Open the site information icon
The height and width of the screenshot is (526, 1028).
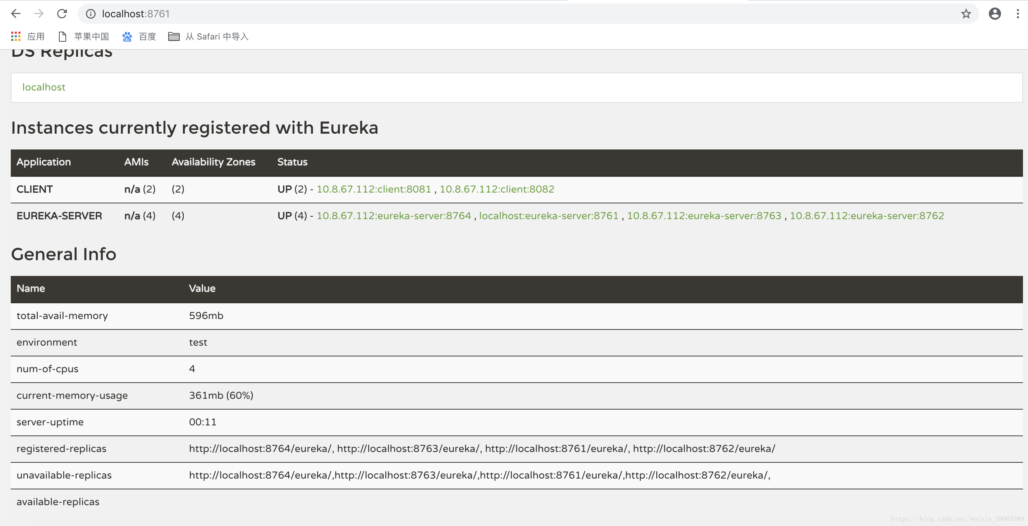pos(91,14)
